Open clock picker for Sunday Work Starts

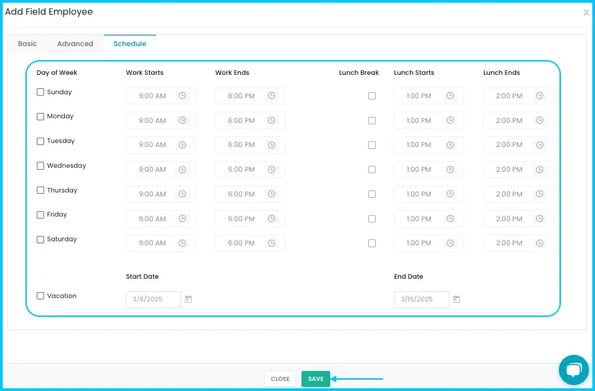coord(183,96)
